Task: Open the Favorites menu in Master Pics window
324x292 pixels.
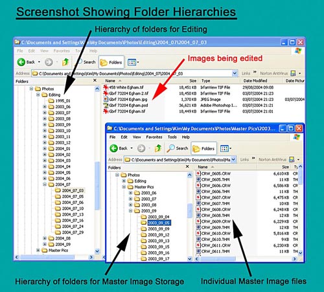Action: coord(154,137)
